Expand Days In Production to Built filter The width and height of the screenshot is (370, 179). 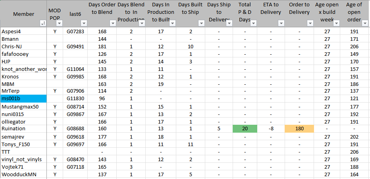(x=172, y=24)
